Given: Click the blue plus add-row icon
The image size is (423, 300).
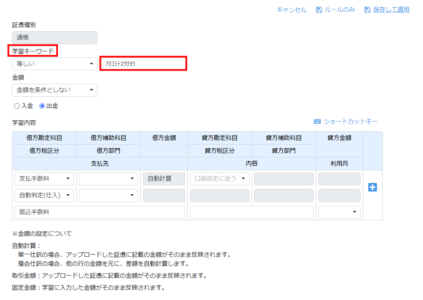Looking at the screenshot, I should (x=373, y=187).
